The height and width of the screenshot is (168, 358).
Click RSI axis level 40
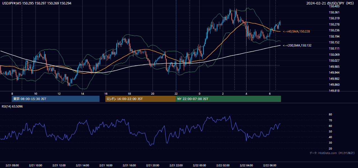(x=330, y=137)
